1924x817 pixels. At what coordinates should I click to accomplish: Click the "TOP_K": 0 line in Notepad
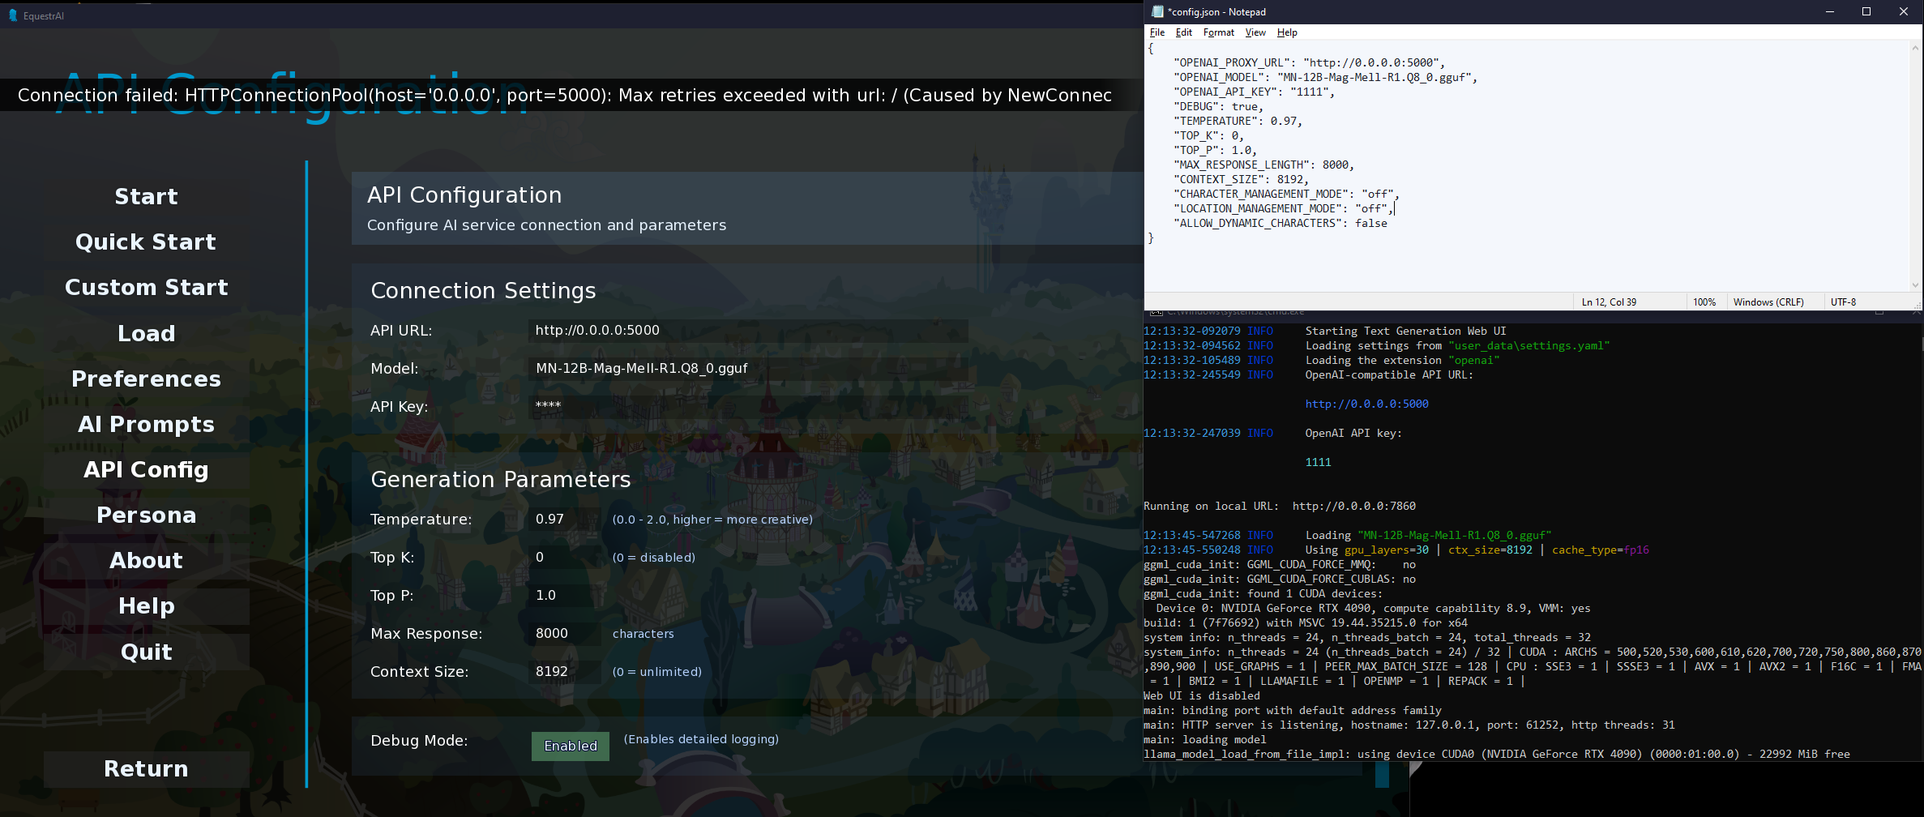1208,136
